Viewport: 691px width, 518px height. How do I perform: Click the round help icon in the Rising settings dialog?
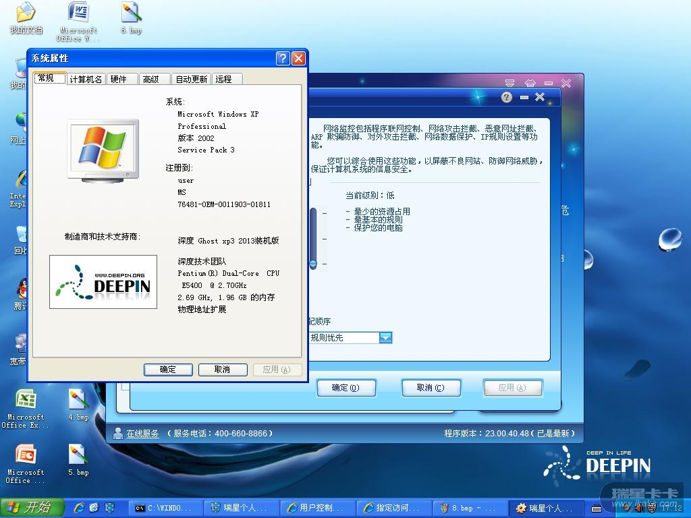(507, 97)
